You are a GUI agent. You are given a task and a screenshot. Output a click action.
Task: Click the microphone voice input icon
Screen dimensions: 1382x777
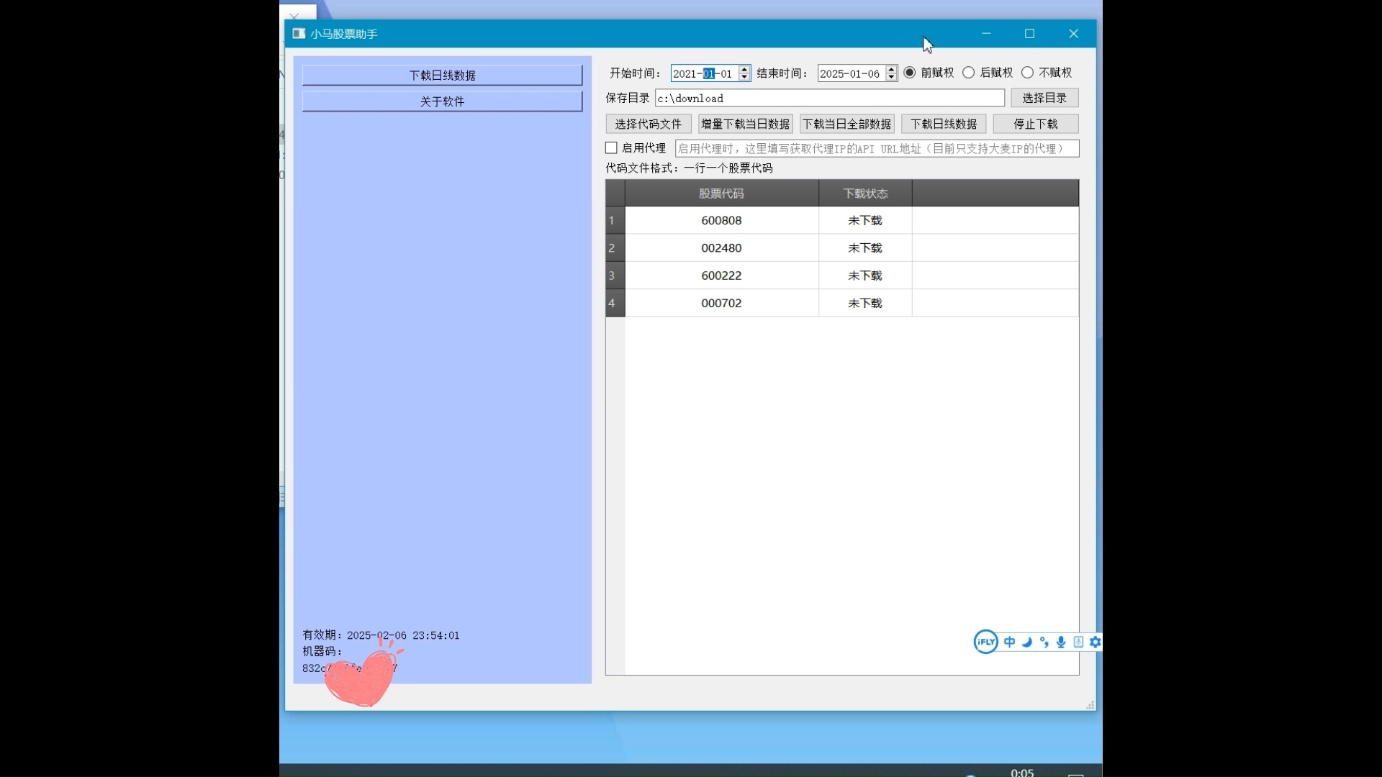(x=1061, y=642)
